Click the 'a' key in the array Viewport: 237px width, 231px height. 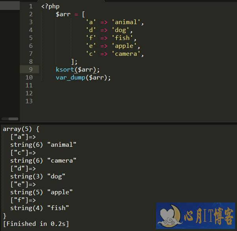coord(91,22)
